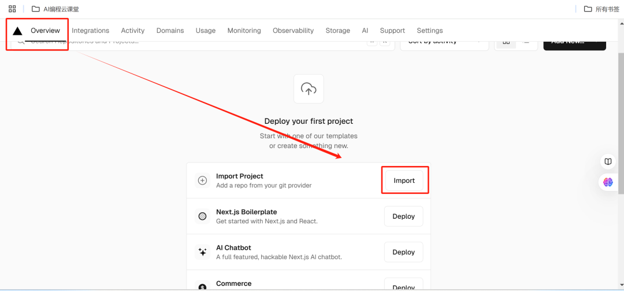Click the Import Project plus icon
This screenshot has height=291, width=624.
coord(203,181)
